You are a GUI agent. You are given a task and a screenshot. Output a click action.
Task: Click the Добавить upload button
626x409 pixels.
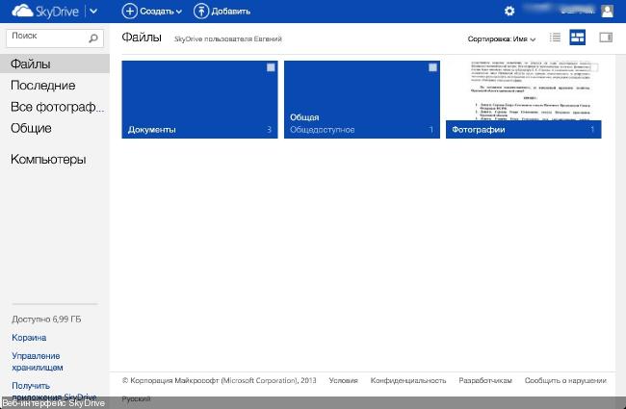point(222,12)
